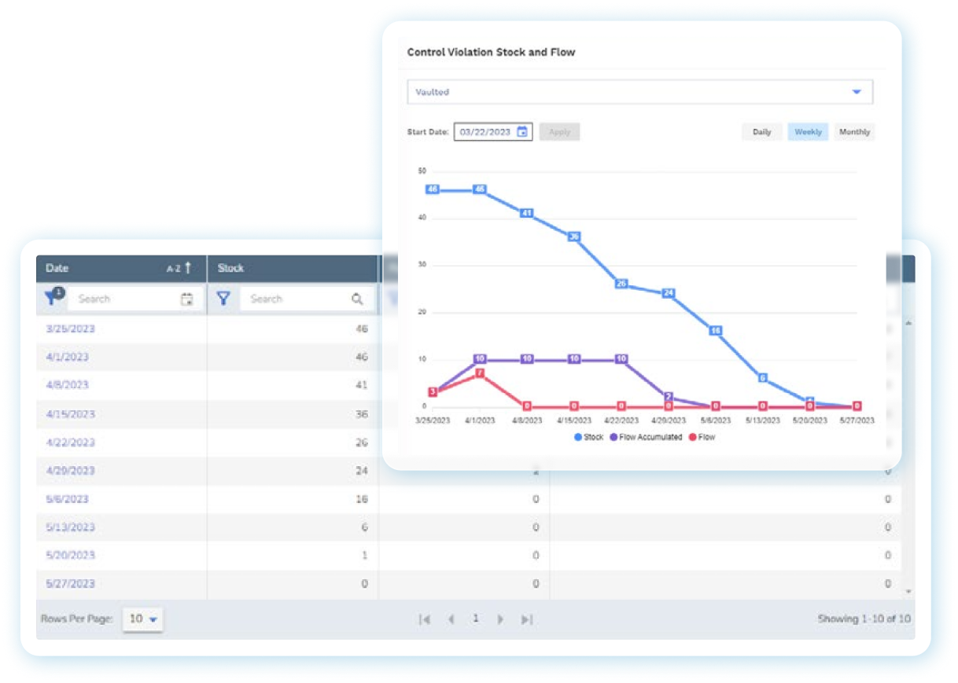Open the Rows Per Page dropdown
This screenshot has width=958, height=683.
(x=143, y=619)
